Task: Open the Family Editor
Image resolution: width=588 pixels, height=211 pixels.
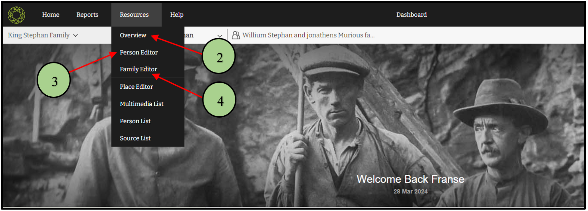Action: (x=138, y=69)
